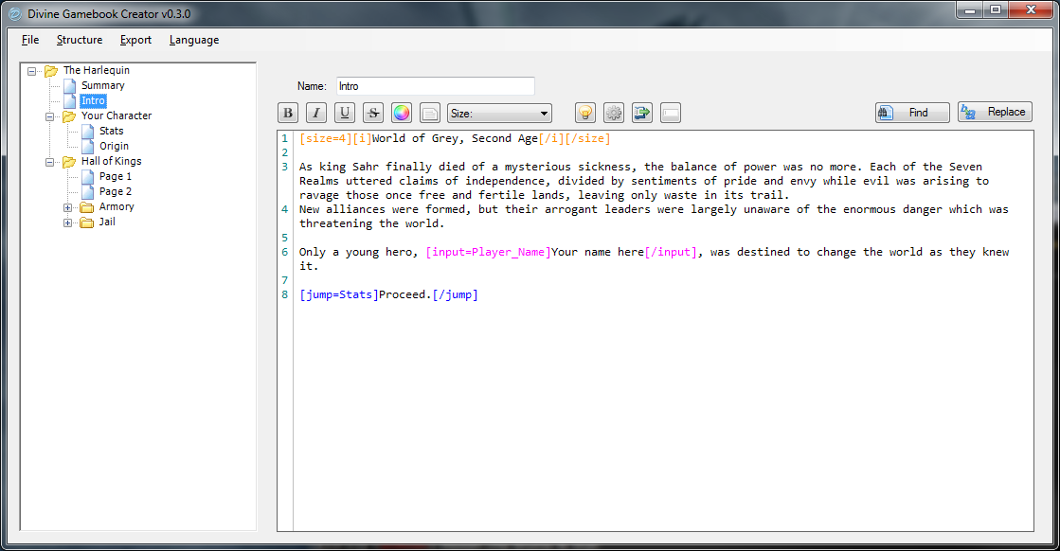The width and height of the screenshot is (1060, 551).
Task: Apply italic formatting with the I button
Action: tap(315, 113)
